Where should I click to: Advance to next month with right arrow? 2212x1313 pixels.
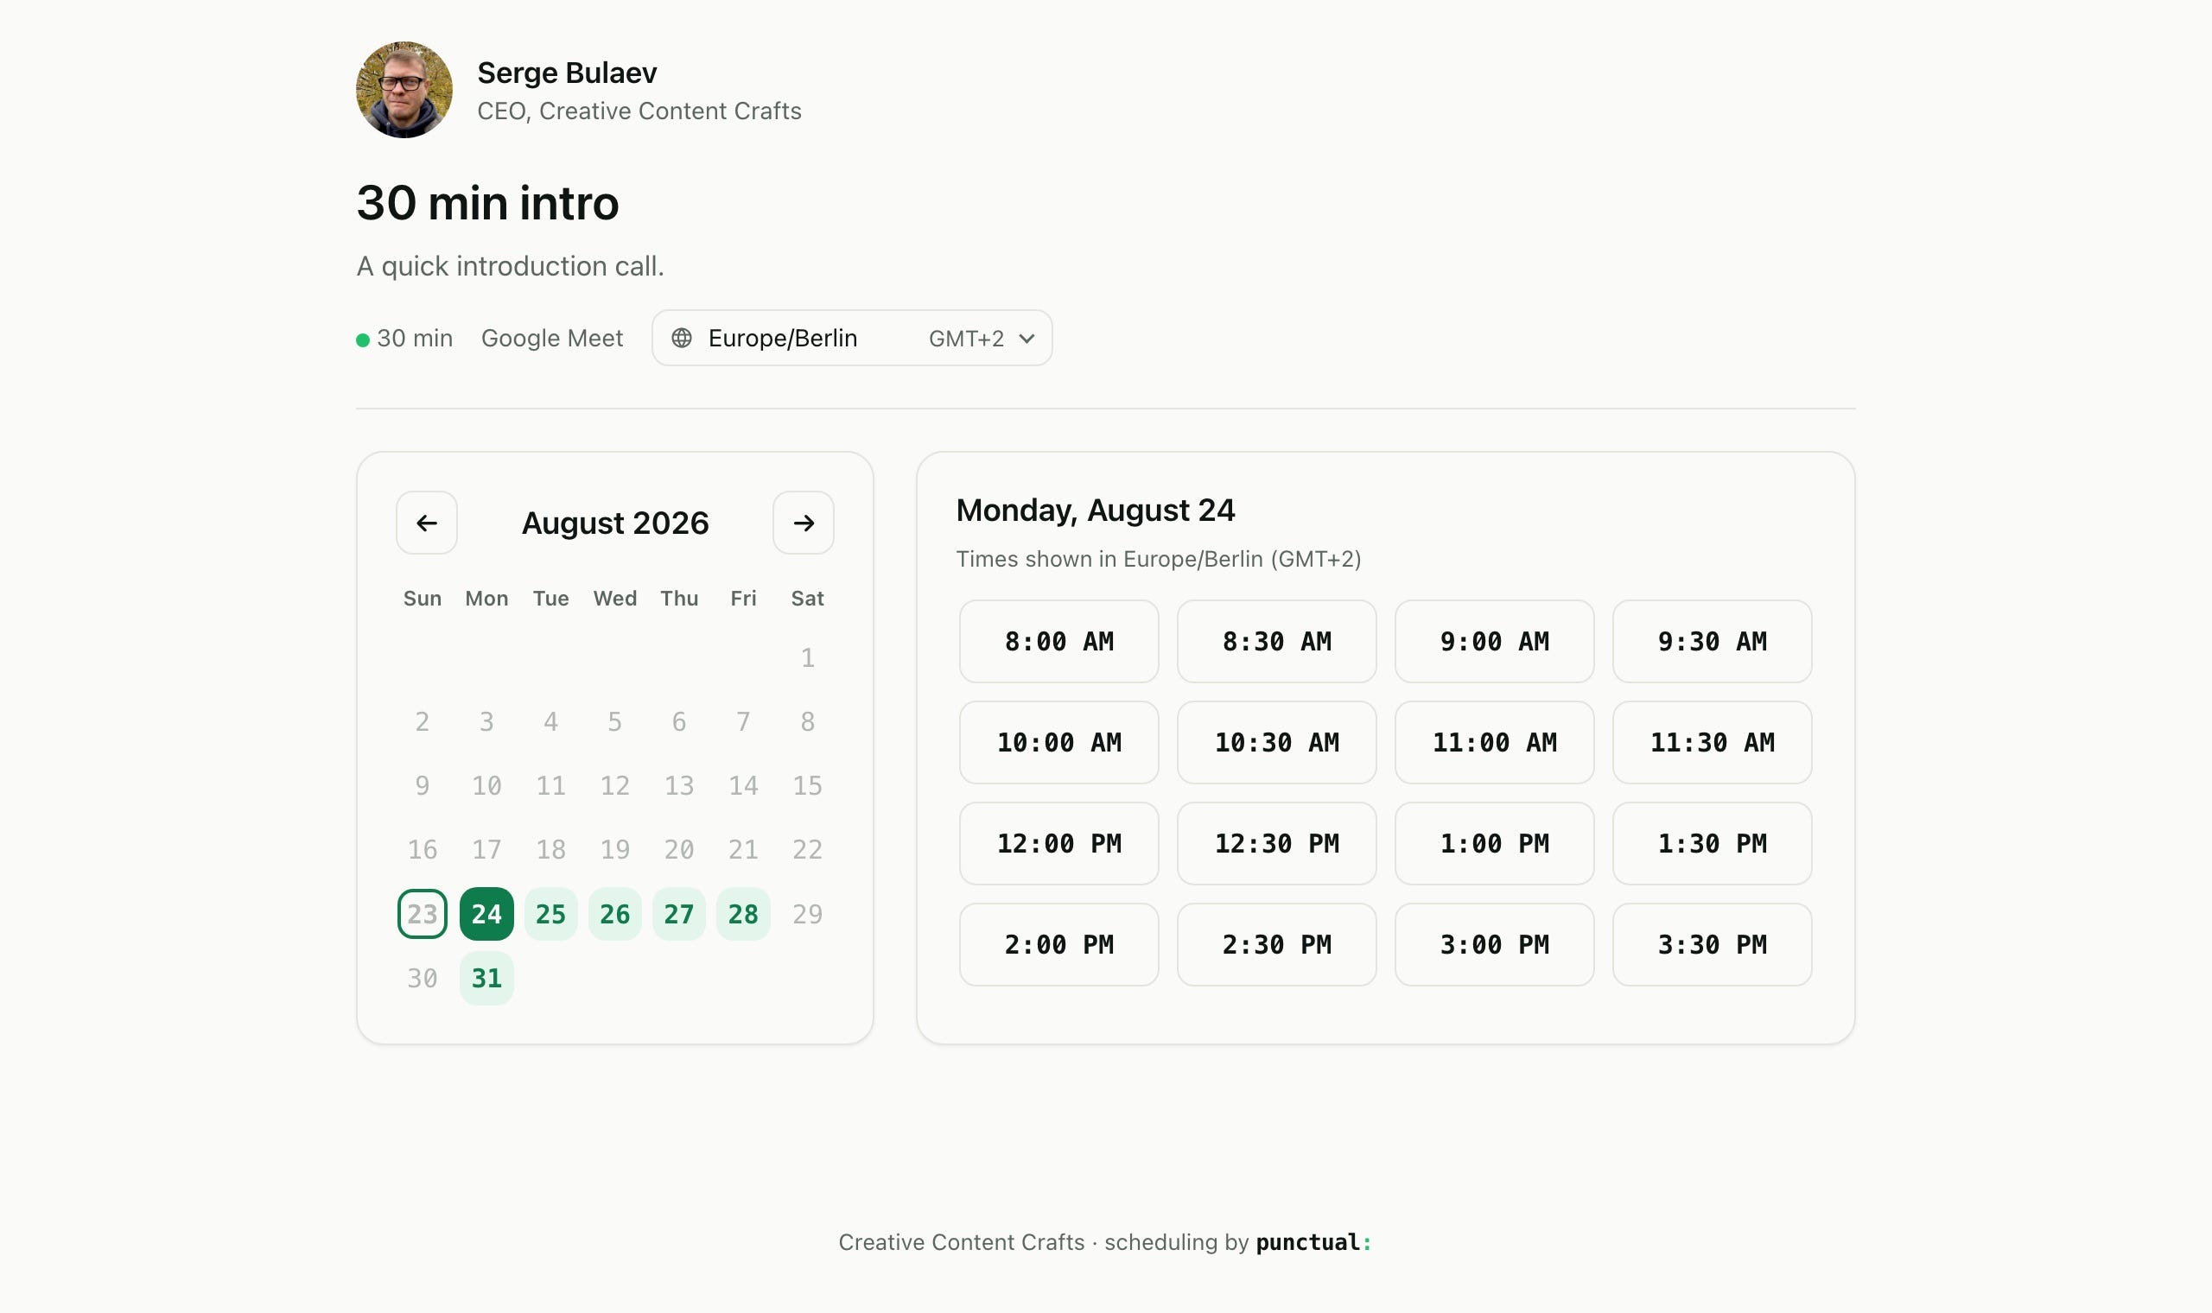coord(804,523)
